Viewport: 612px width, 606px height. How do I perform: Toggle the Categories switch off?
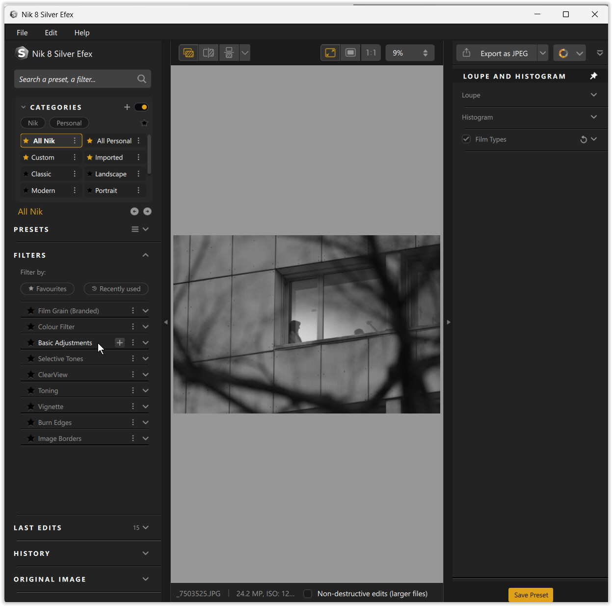(141, 107)
